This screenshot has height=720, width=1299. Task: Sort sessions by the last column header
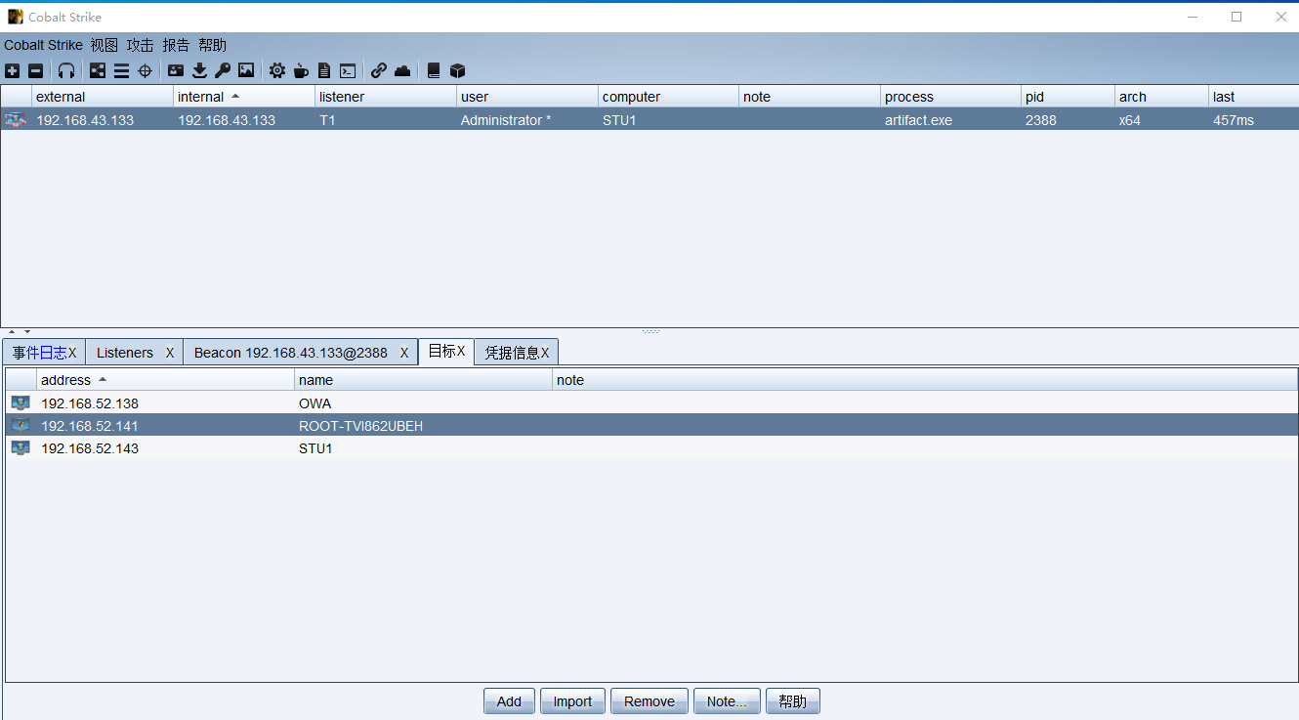point(1254,97)
